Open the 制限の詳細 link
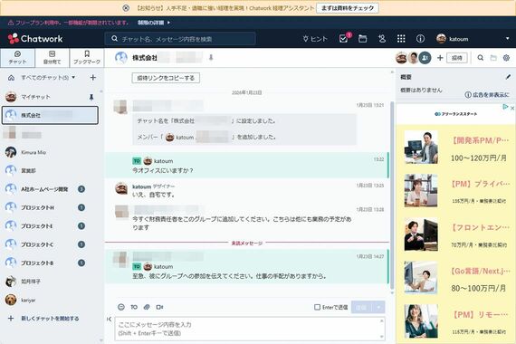This screenshot has width=516, height=344. coord(154,23)
